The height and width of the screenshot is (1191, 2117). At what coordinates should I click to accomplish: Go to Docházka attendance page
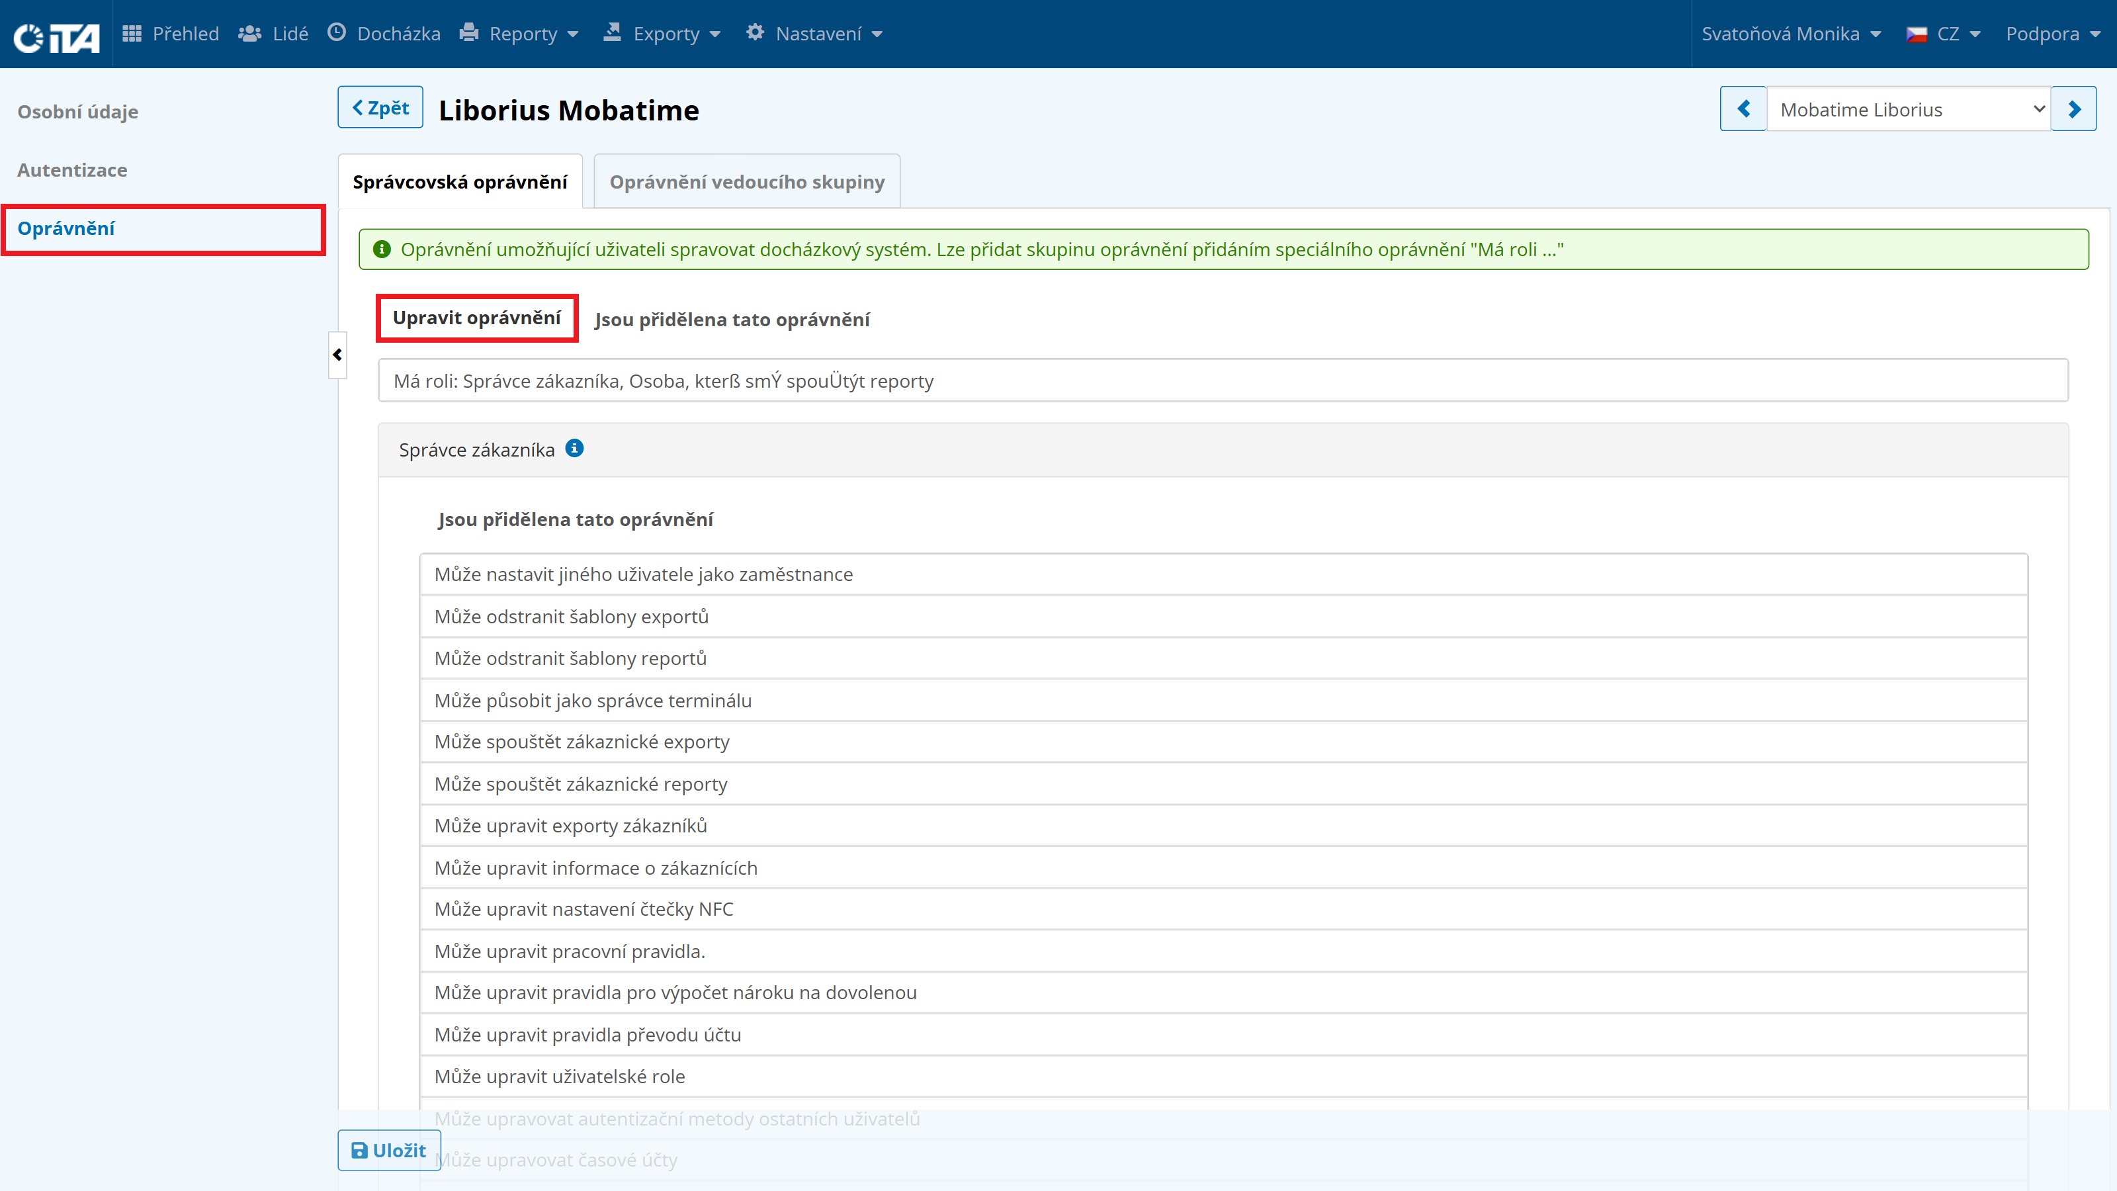pyautogui.click(x=384, y=34)
